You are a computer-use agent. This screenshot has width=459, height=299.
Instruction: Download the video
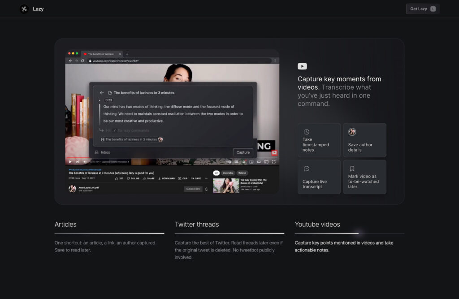coord(166,178)
